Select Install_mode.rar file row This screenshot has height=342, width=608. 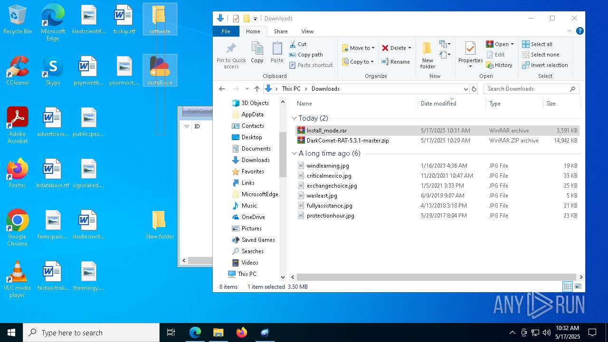coord(437,131)
